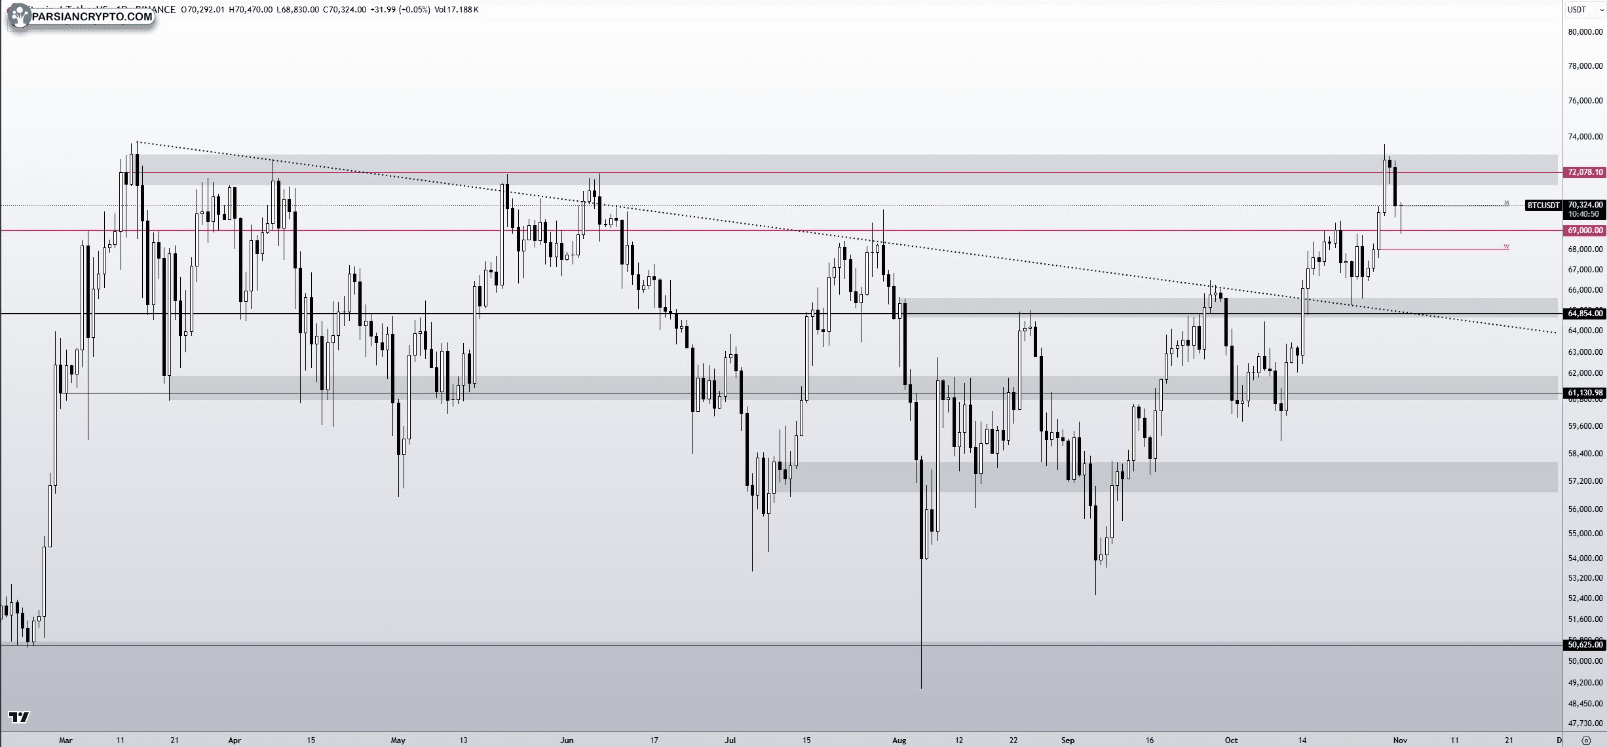This screenshot has width=1607, height=747.
Task: Click the Apr label on time axis
Action: [x=235, y=740]
